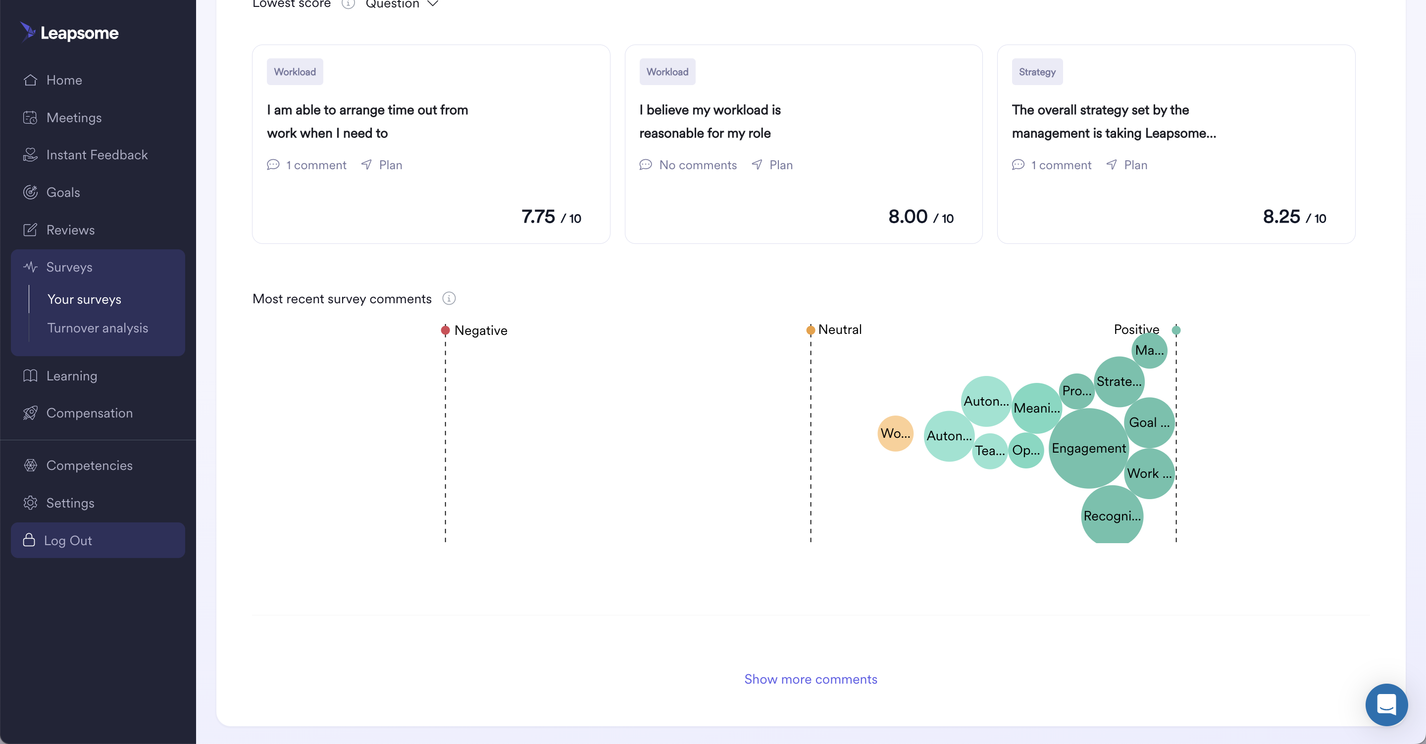Click score 7.75 / 10 on first card

point(551,217)
